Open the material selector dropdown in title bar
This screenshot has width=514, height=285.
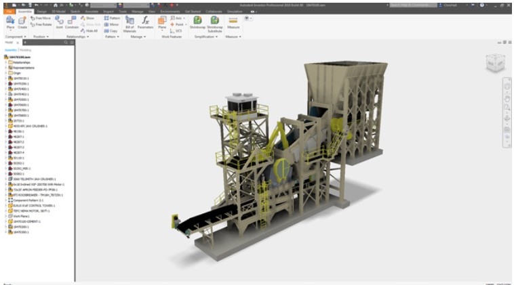(x=103, y=5)
